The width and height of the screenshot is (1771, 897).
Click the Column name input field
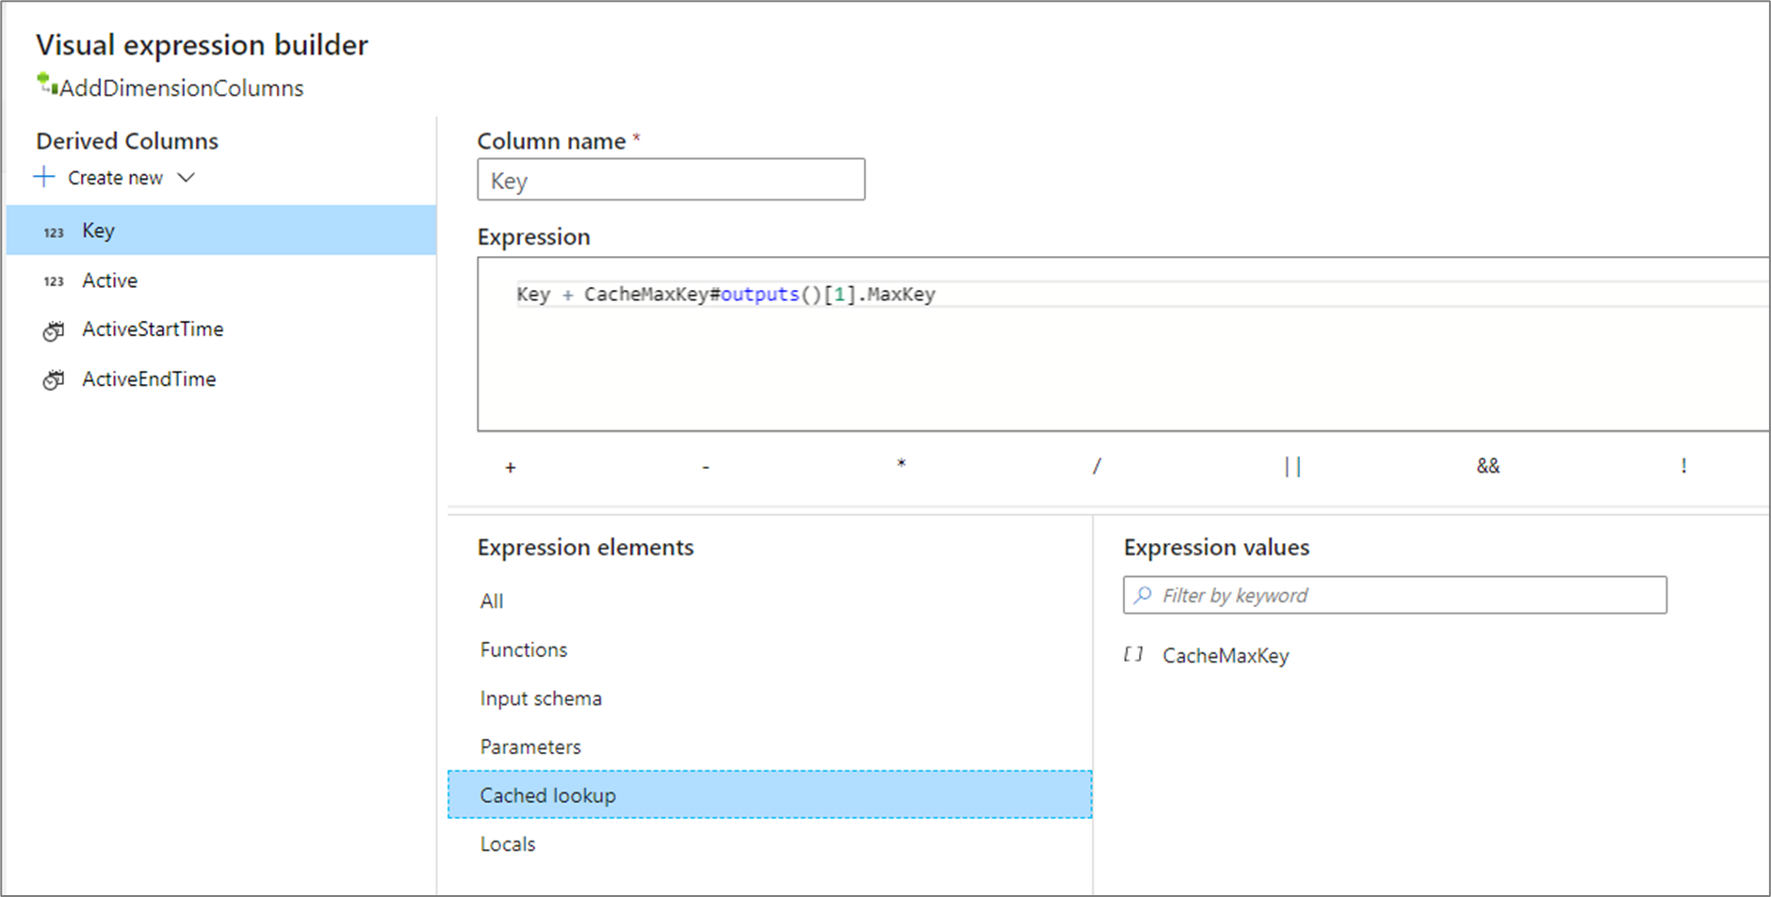pos(670,180)
